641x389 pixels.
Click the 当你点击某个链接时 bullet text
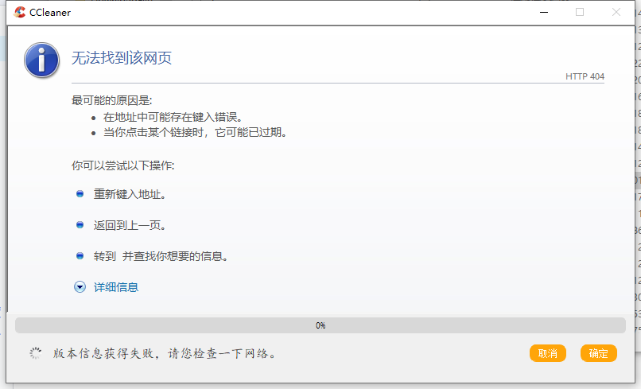point(195,133)
